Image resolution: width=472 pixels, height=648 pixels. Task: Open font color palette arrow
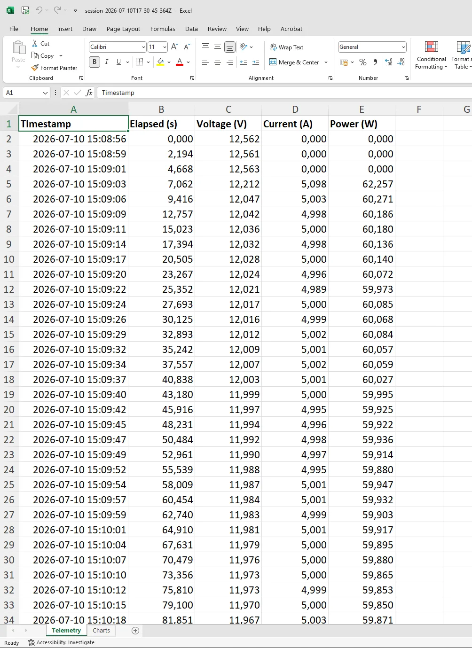(189, 62)
